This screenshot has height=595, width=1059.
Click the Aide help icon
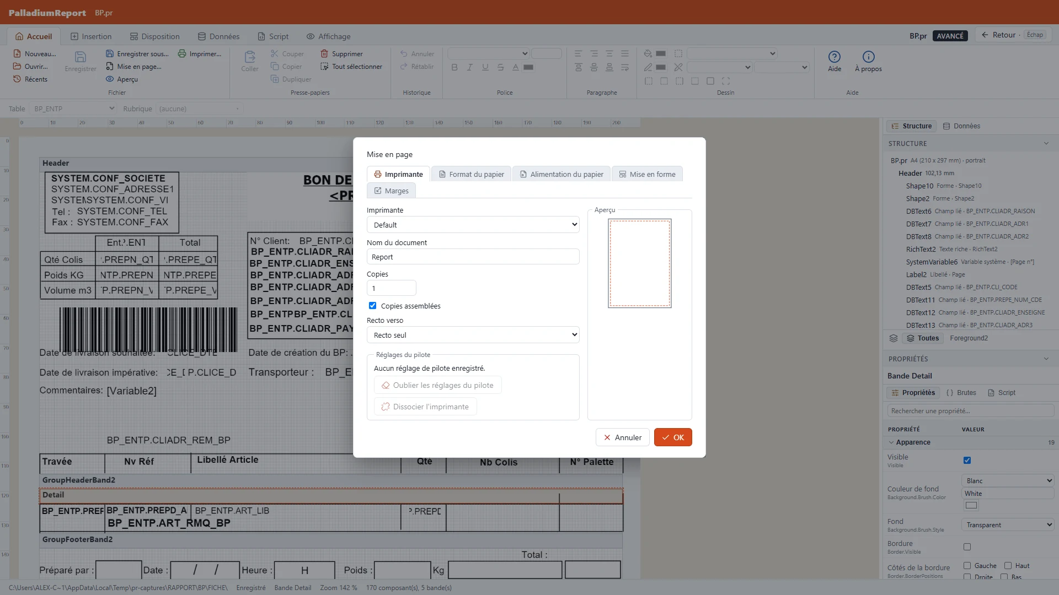[834, 57]
